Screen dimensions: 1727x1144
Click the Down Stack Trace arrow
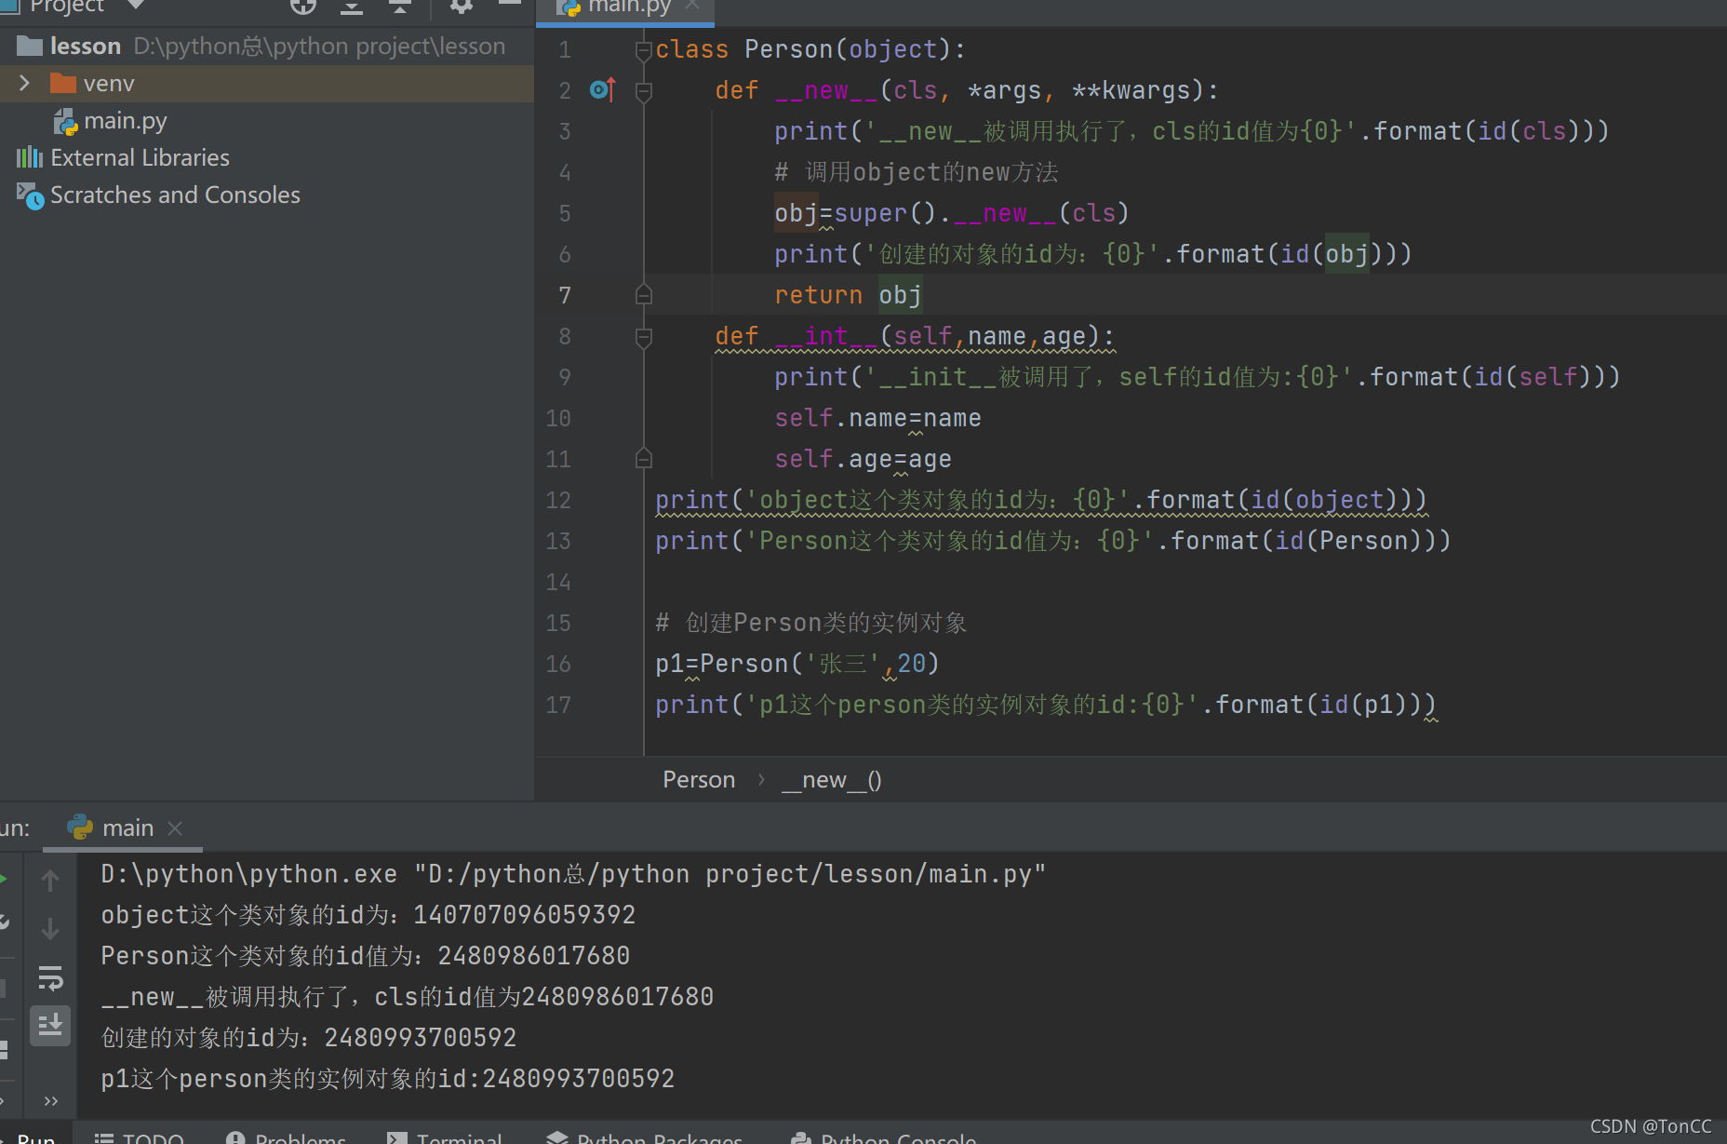coord(50,928)
